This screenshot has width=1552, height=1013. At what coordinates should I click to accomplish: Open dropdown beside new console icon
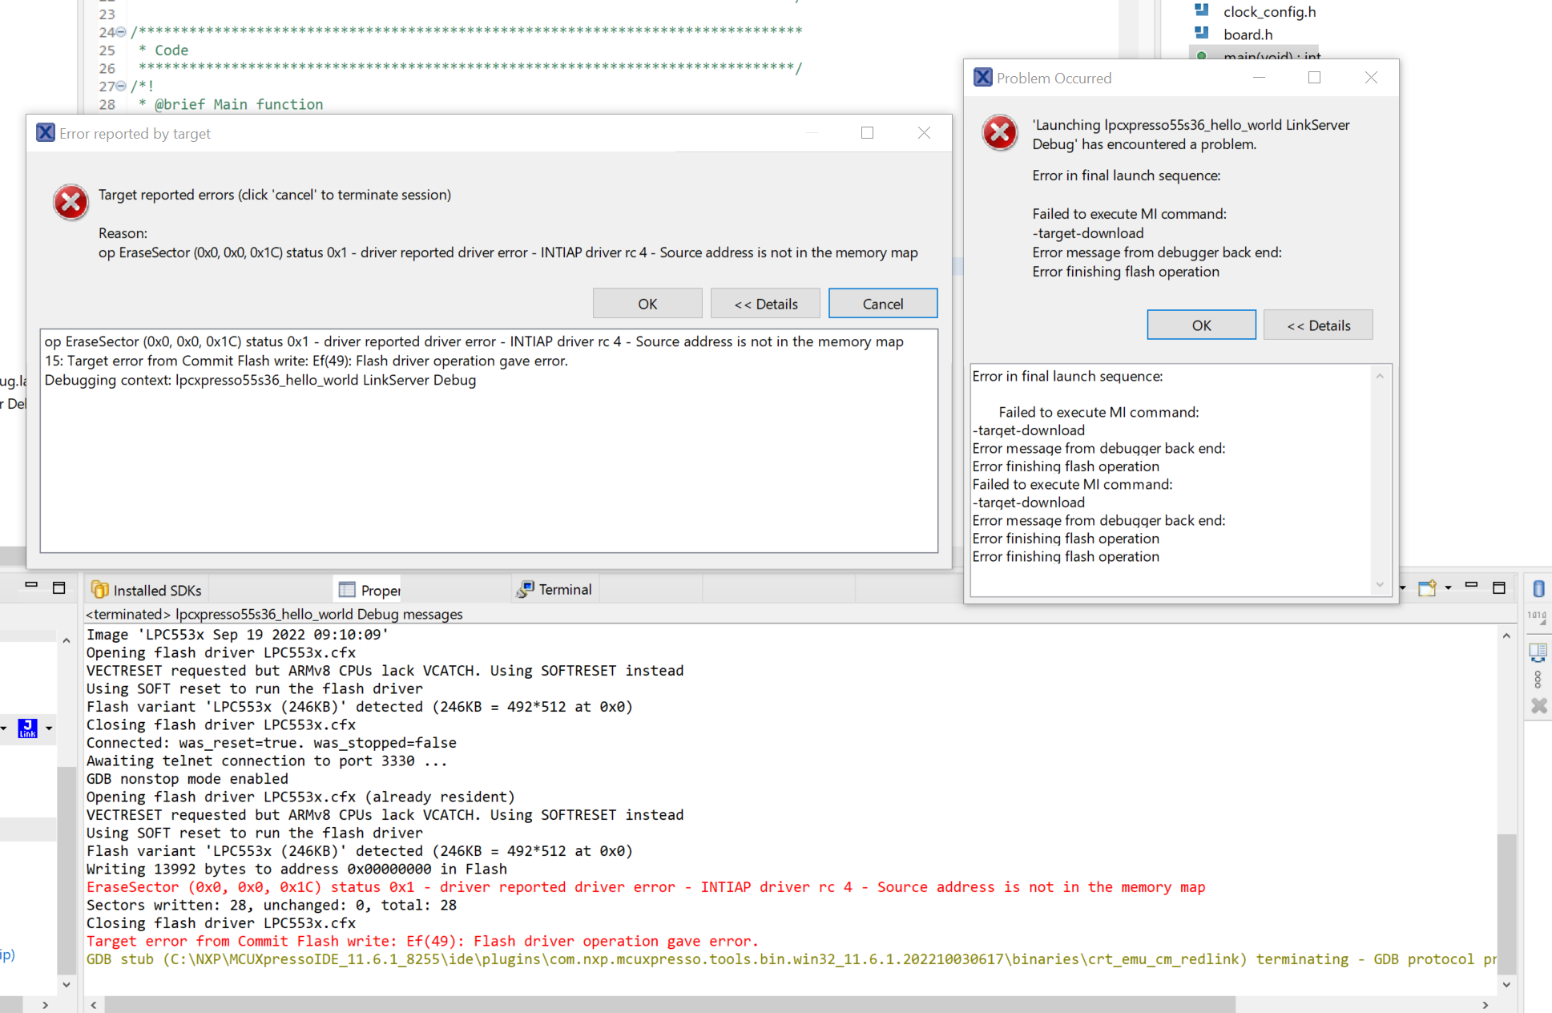click(x=1448, y=588)
